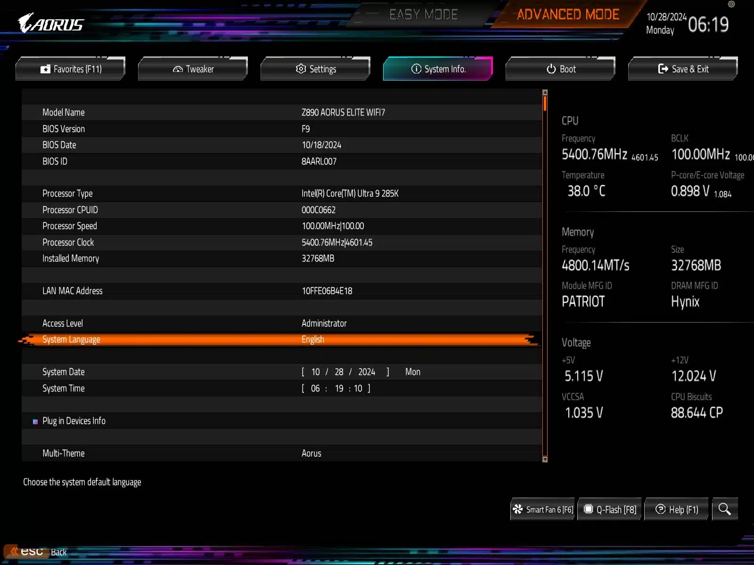Click the scrollbar up arrow
The image size is (754, 565).
545,92
